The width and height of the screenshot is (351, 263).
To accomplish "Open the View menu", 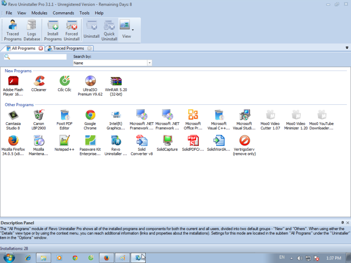I will click(21, 13).
